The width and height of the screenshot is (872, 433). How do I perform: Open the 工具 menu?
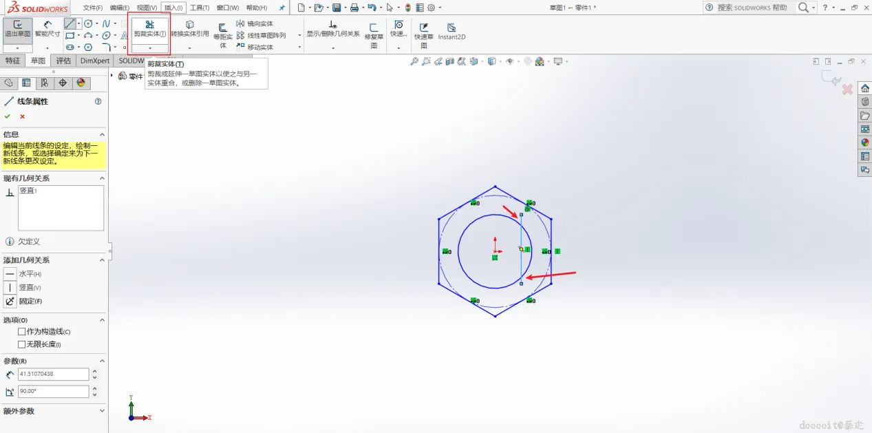pyautogui.click(x=199, y=8)
